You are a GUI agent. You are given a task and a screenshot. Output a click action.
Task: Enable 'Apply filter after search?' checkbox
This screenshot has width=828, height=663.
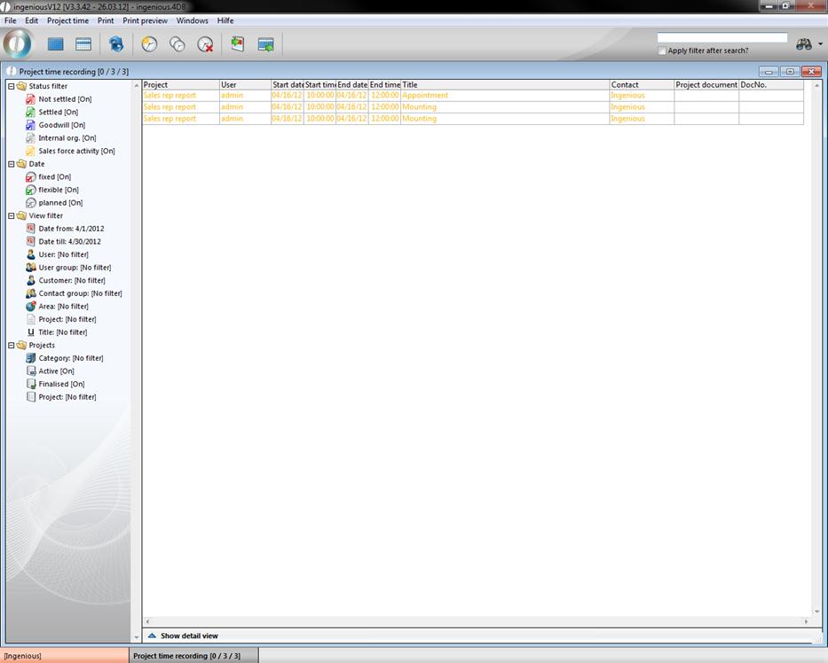pyautogui.click(x=662, y=51)
